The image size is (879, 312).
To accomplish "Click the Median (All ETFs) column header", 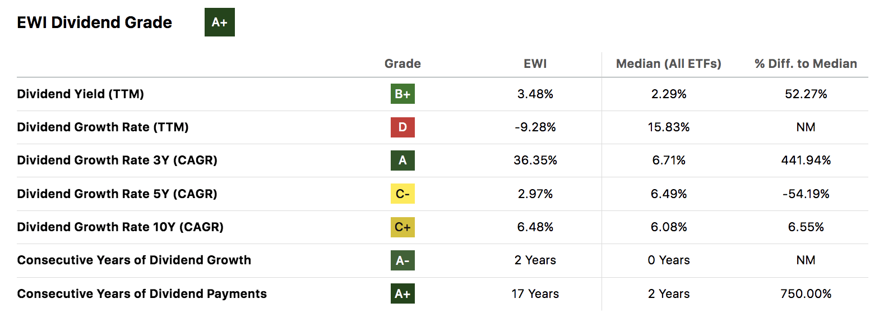I will point(669,64).
